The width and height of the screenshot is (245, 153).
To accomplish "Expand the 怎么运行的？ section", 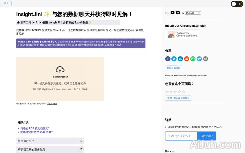I will (x=50, y=141).
